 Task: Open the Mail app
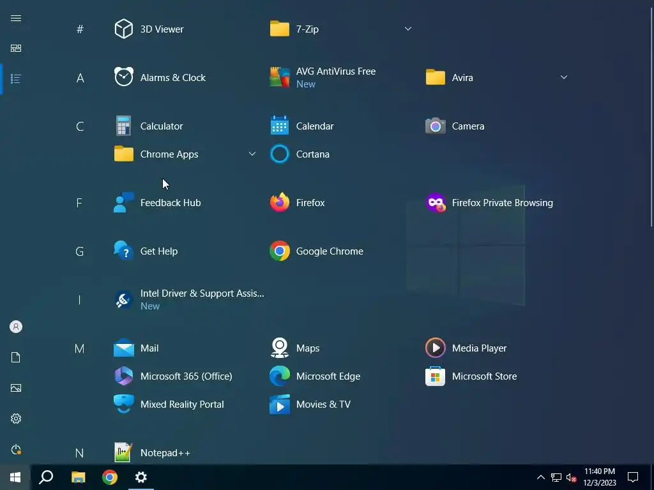(x=137, y=348)
